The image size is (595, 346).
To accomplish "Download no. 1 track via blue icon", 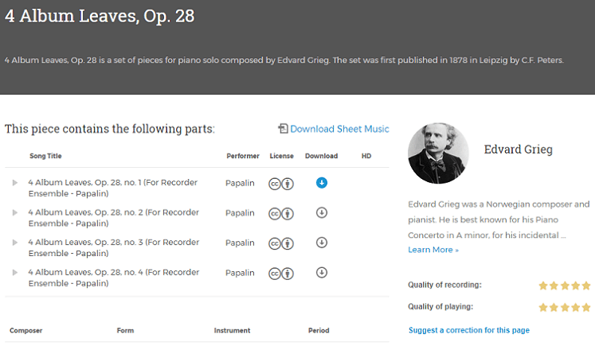I will tap(322, 183).
